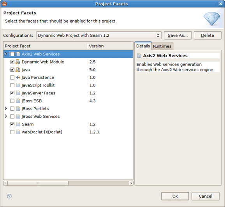Tick the WebDoclet (XDoclet) checkbox
Viewport: 225px width, 207px height.
[12, 132]
